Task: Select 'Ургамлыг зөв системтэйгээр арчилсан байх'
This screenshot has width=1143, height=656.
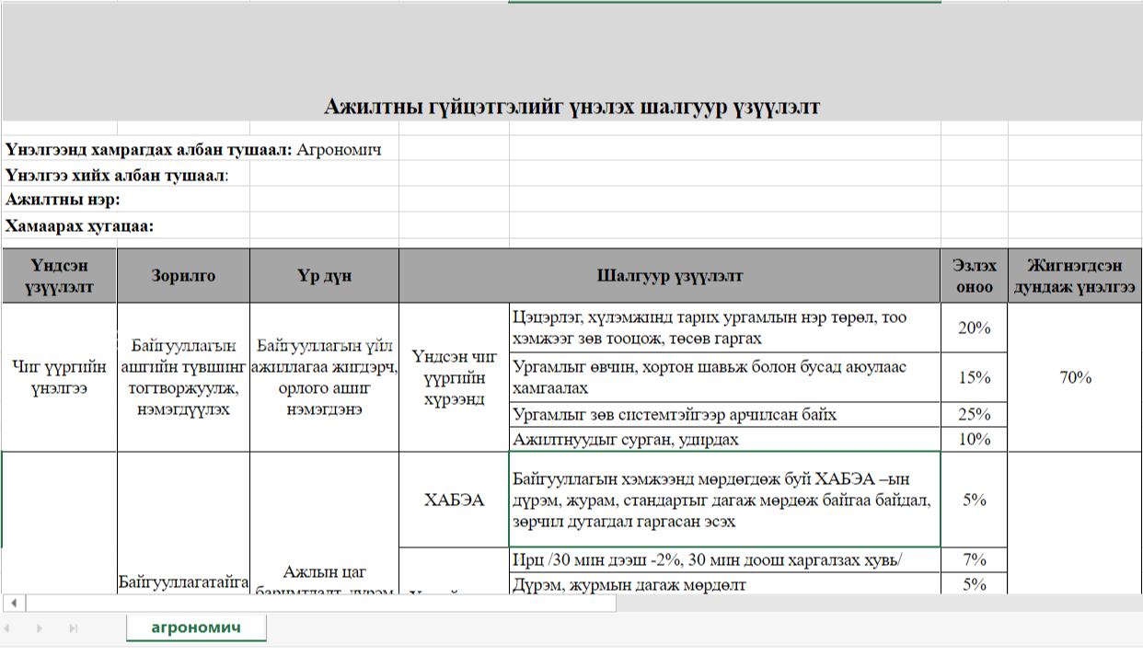Action: click(724, 414)
